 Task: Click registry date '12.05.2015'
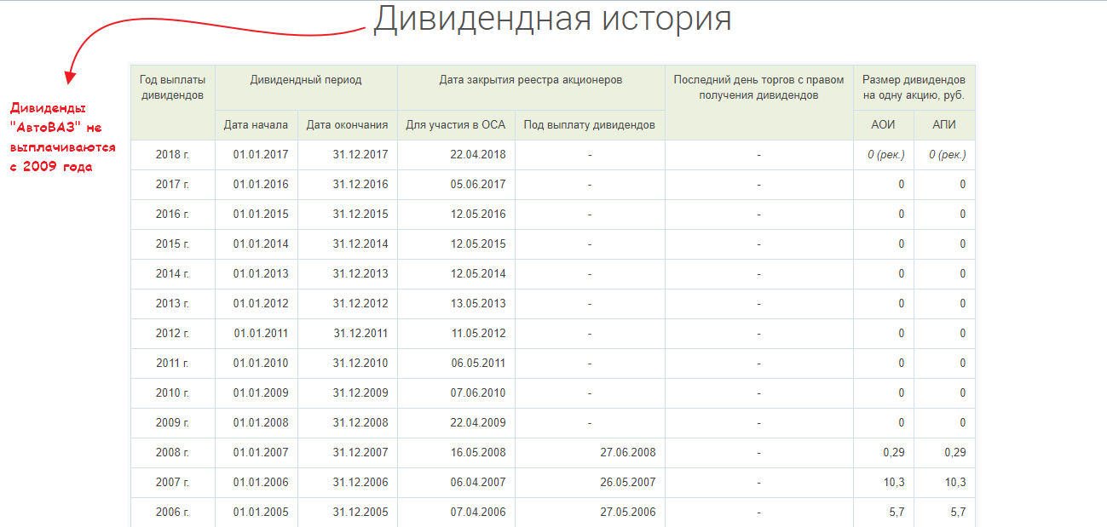pyautogui.click(x=478, y=244)
